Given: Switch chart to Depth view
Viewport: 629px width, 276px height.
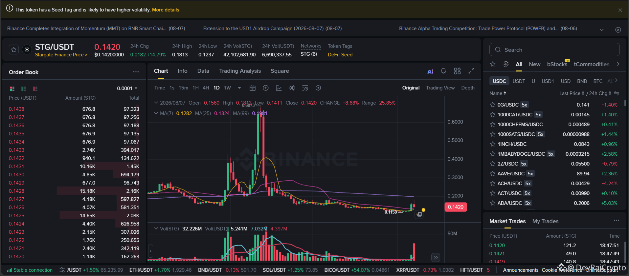Looking at the screenshot, I should tap(468, 88).
